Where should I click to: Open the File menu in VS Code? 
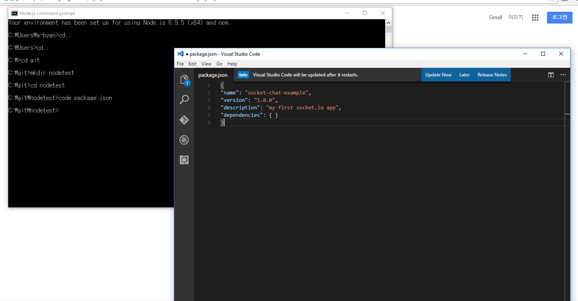[180, 64]
